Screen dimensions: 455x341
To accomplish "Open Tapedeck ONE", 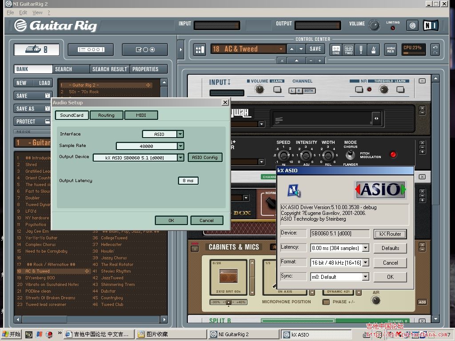I will 336,49.
